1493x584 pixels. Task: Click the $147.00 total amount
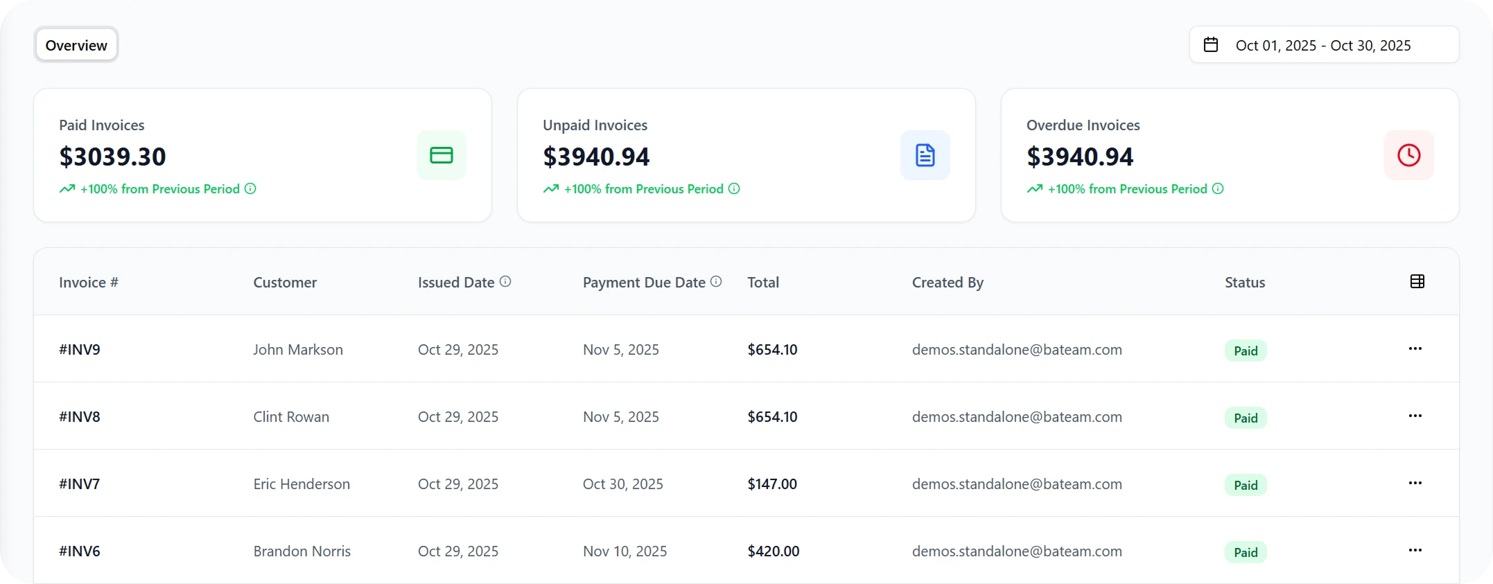pos(772,484)
